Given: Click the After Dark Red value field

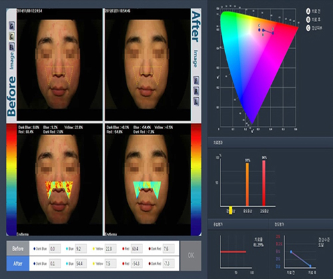Looking at the screenshot, I should coord(168,264).
